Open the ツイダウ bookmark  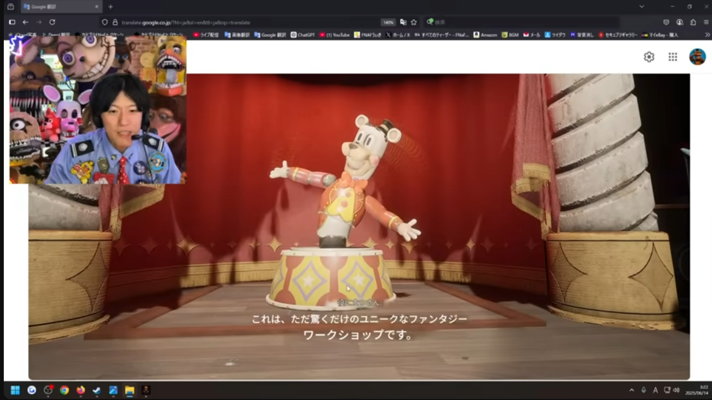[x=555, y=35]
